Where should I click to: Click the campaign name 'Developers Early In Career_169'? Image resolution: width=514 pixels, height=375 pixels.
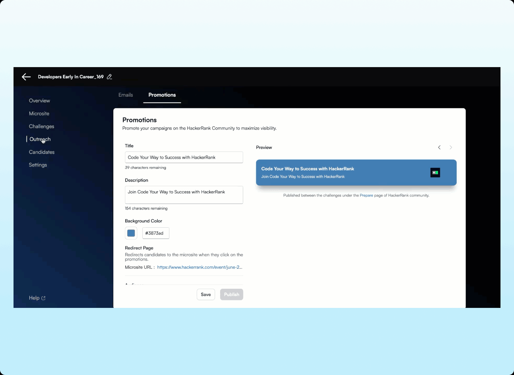click(71, 77)
